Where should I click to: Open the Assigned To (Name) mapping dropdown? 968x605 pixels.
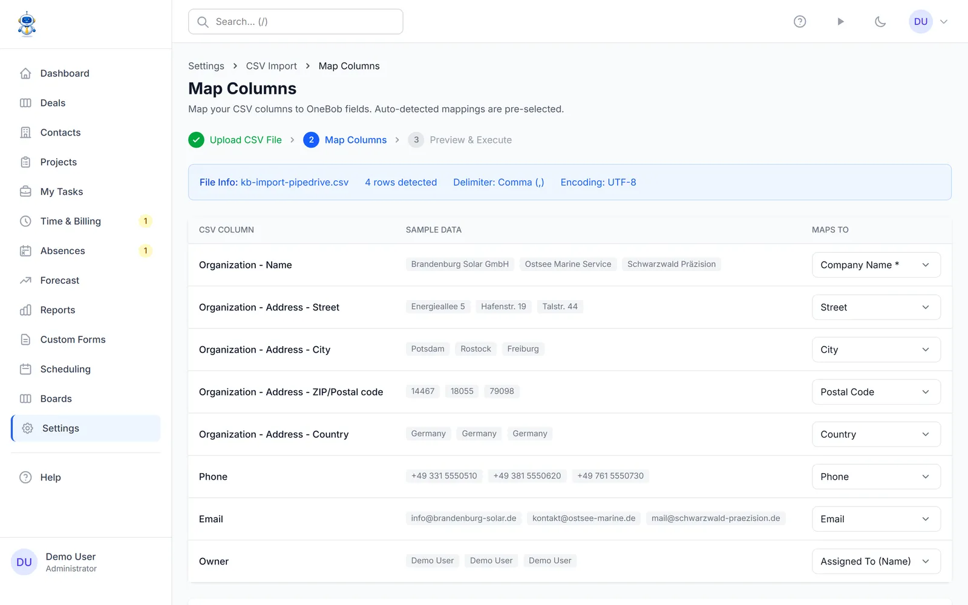(x=876, y=561)
